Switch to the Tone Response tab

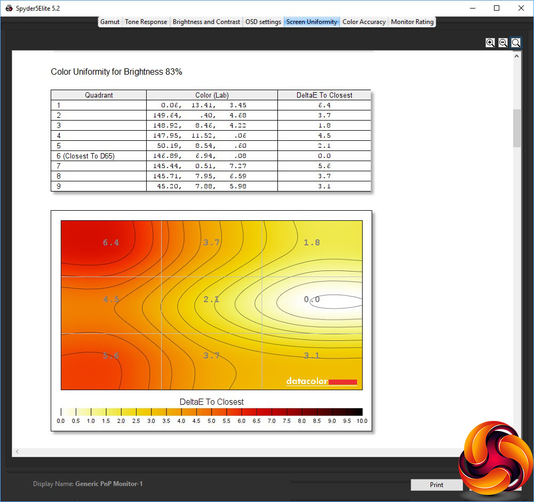tap(146, 22)
